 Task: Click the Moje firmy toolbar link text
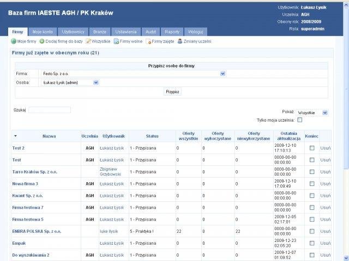pos(27,41)
